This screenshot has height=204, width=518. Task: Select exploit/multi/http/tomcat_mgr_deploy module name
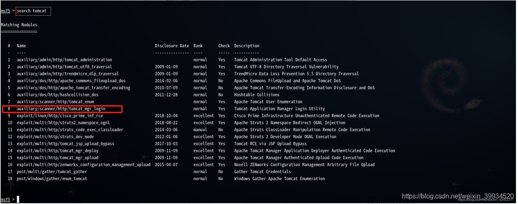coord(58,151)
